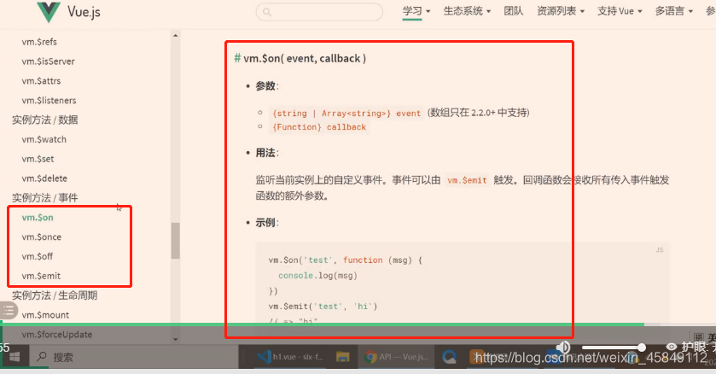The width and height of the screenshot is (716, 374).
Task: Click the video player volume speaker icon
Action: pyautogui.click(x=563, y=347)
